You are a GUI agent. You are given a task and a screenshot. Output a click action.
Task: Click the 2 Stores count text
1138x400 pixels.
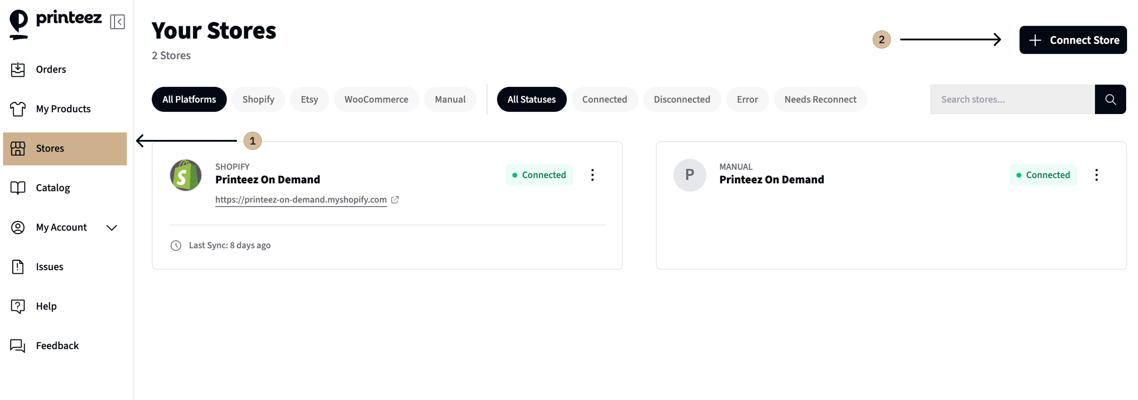pyautogui.click(x=171, y=56)
